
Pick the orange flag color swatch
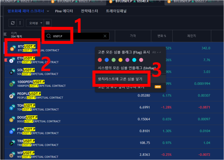pyautogui.click(x=120, y=60)
